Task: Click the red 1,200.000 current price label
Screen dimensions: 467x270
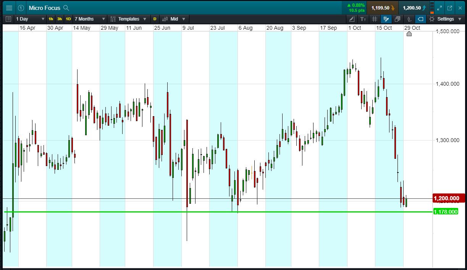Action: click(449, 198)
